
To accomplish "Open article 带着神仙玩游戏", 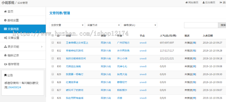I will tap(75, 51).
